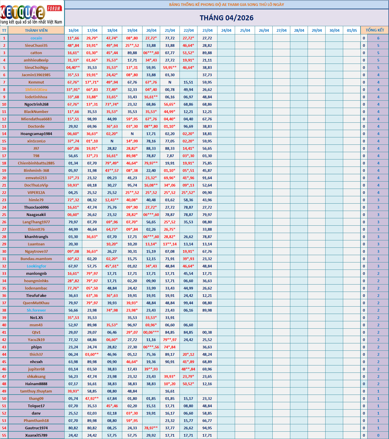Select member cell Hoangcamap1984
The height and width of the screenshot is (439, 389).
tap(36, 134)
